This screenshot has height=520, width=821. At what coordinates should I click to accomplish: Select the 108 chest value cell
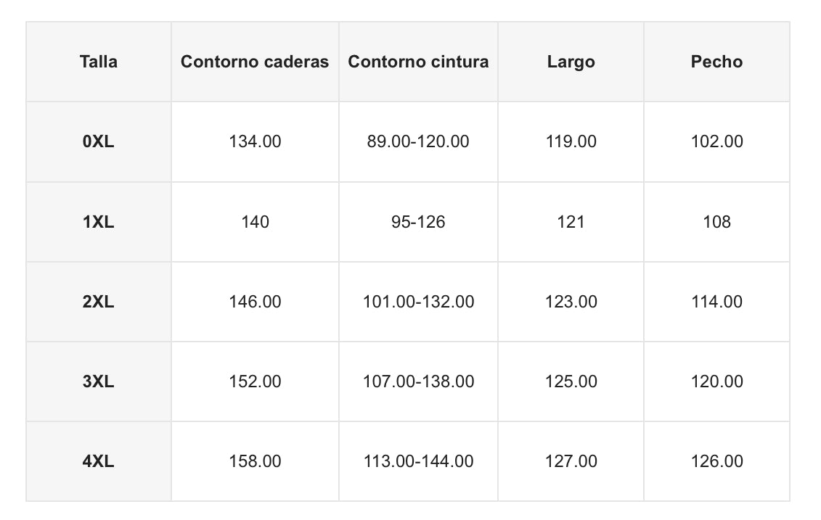point(716,222)
